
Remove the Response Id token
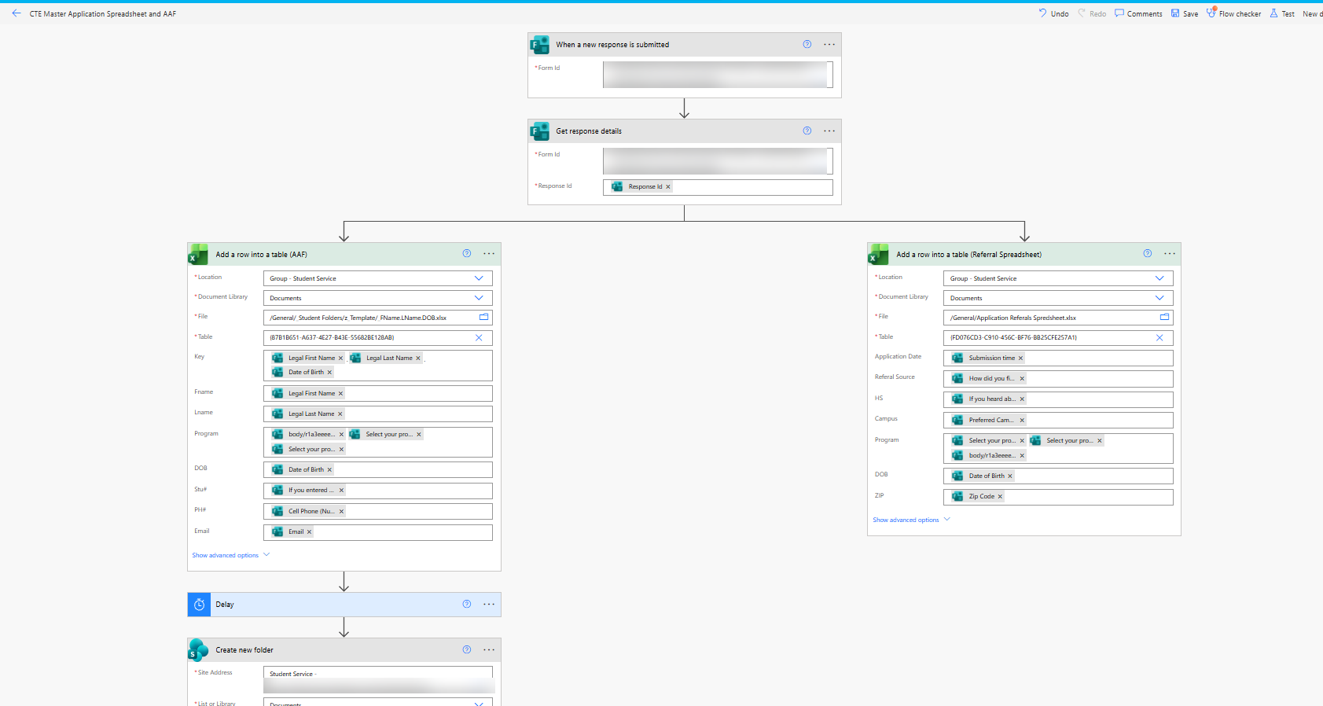pyautogui.click(x=668, y=186)
